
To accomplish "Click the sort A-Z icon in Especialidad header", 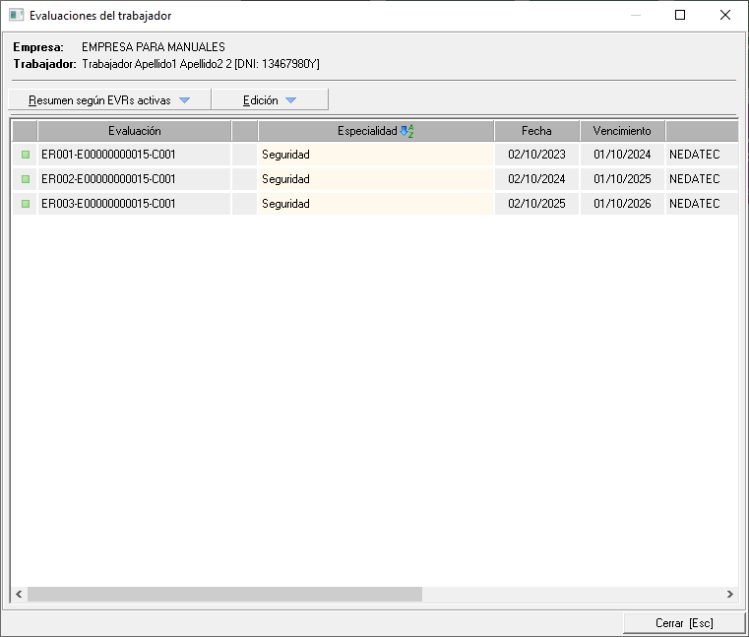I will pos(407,131).
